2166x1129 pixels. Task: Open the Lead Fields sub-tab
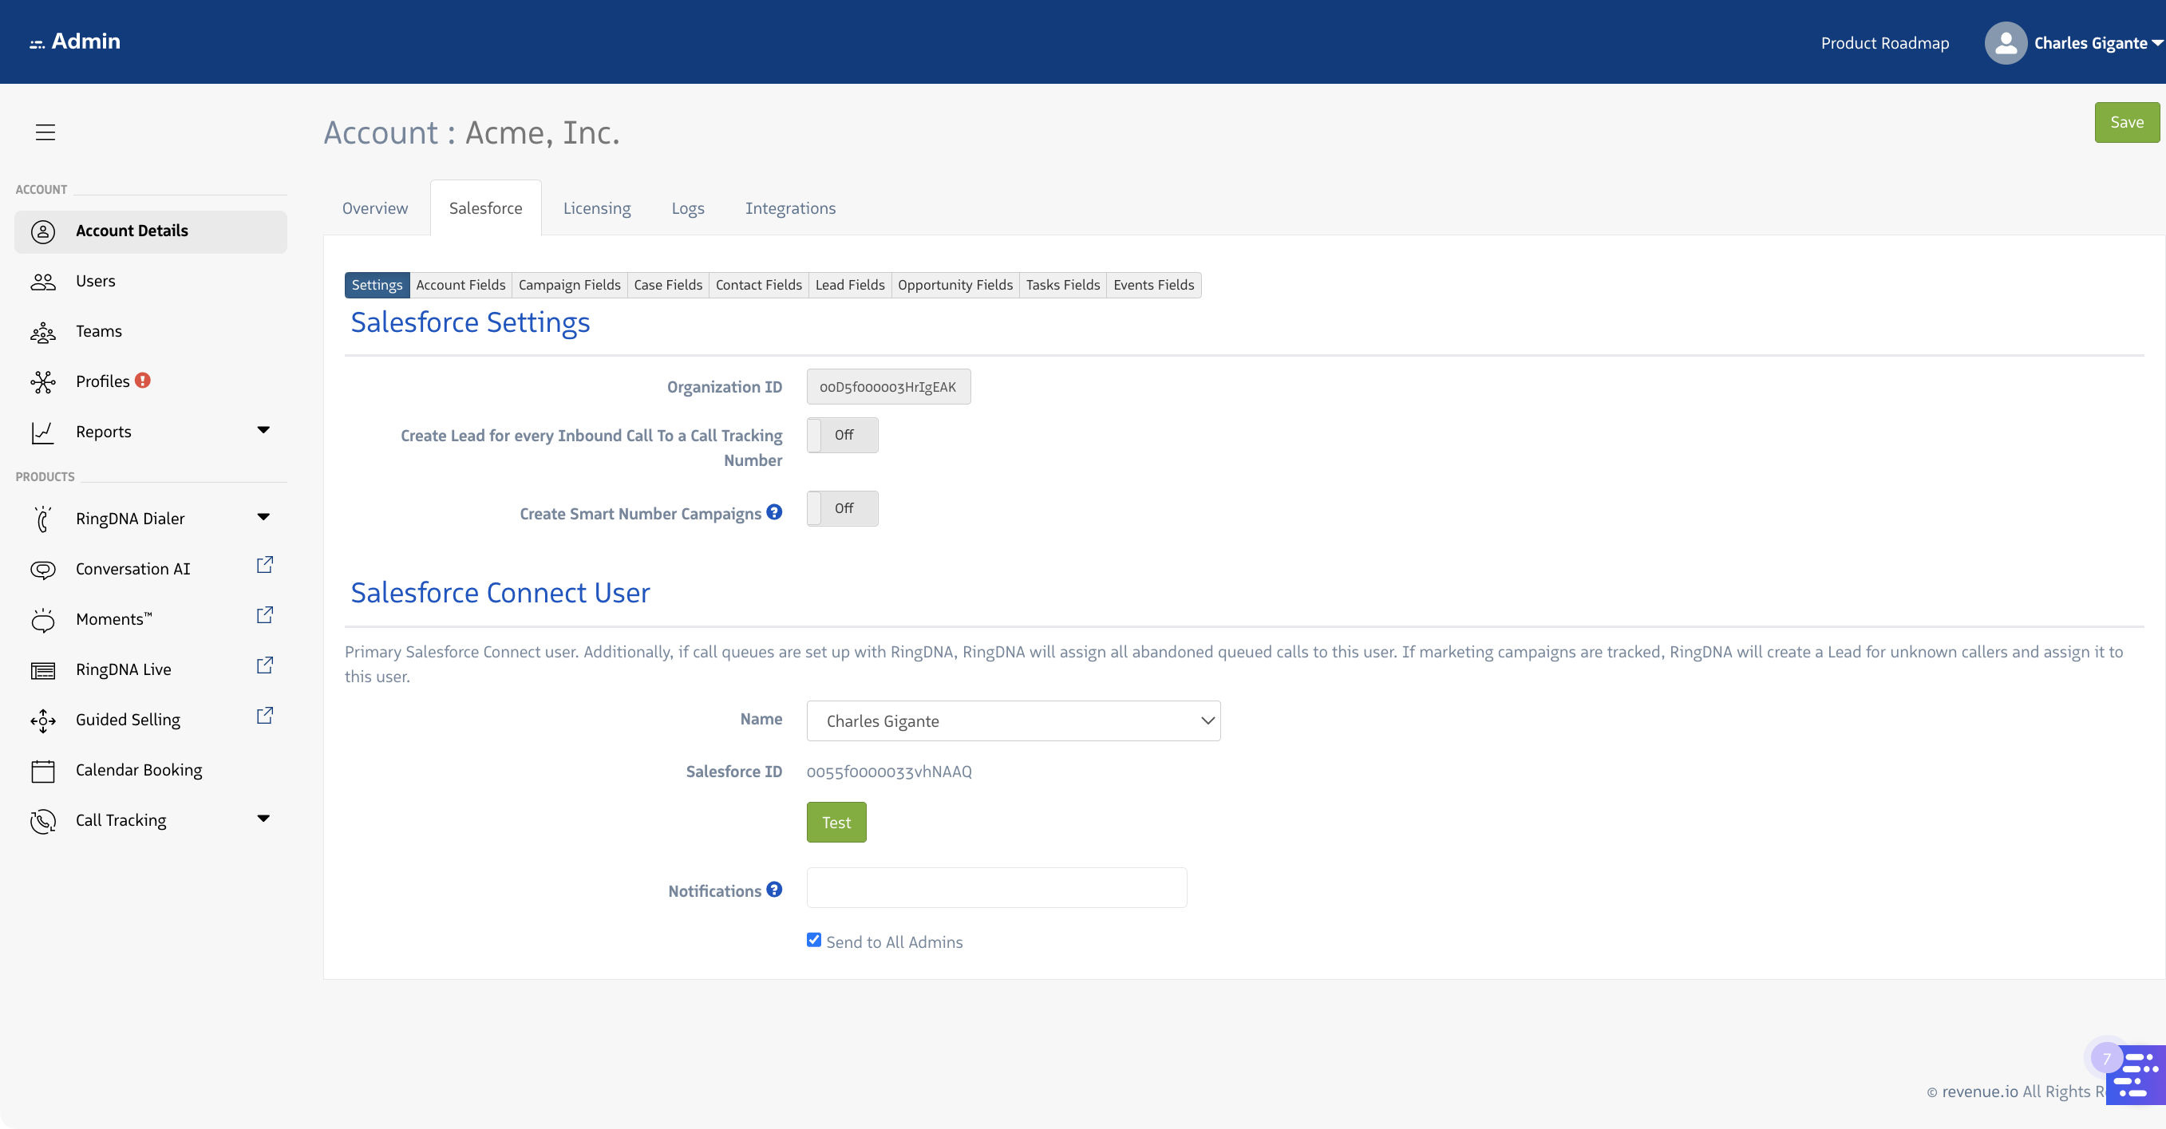850,285
